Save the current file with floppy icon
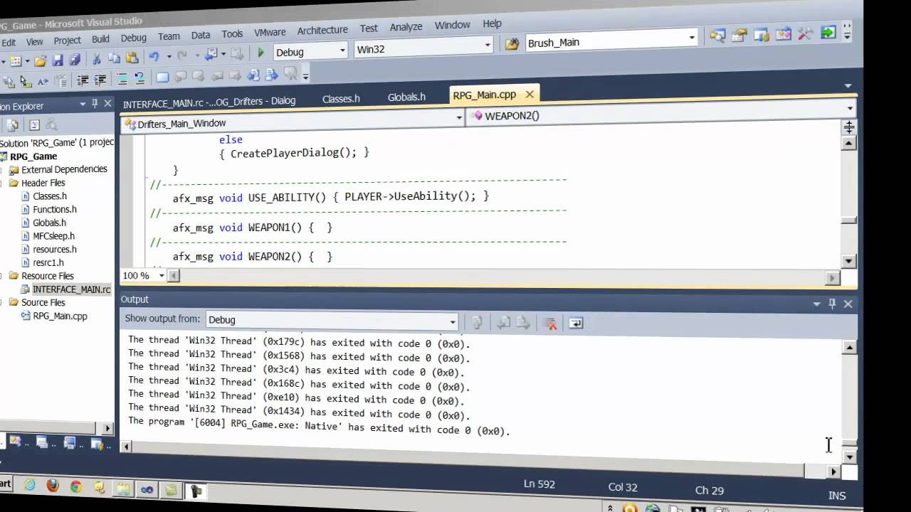Image resolution: width=911 pixels, height=512 pixels. click(x=58, y=60)
